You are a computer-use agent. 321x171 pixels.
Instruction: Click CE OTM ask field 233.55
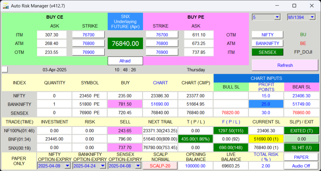(52, 52)
